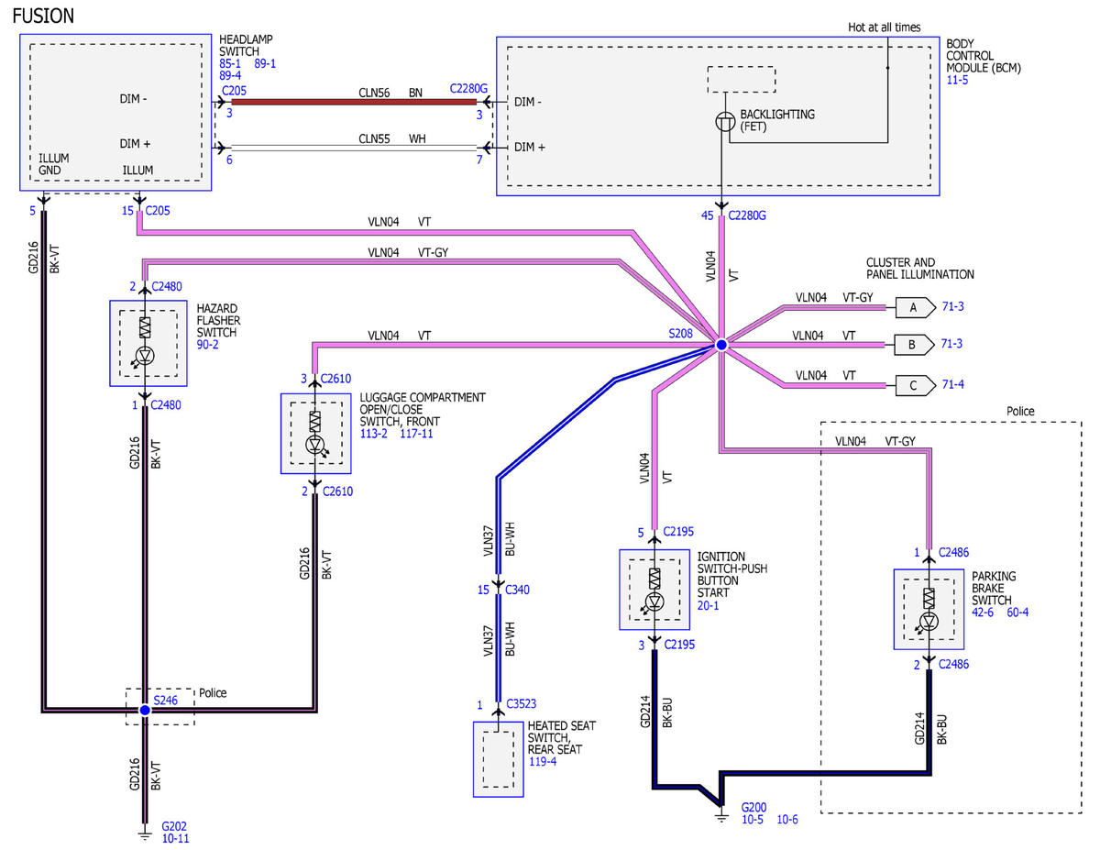Open reference 71-3 beside connector A
Image resolution: width=1100 pixels, height=850 pixels.
(953, 307)
